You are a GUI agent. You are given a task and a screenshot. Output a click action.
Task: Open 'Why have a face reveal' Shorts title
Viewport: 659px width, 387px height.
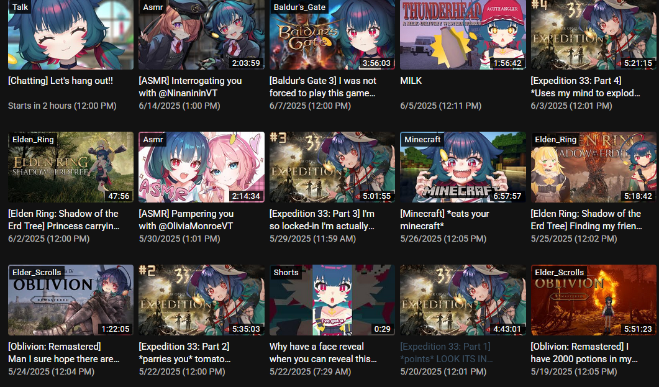coord(323,353)
